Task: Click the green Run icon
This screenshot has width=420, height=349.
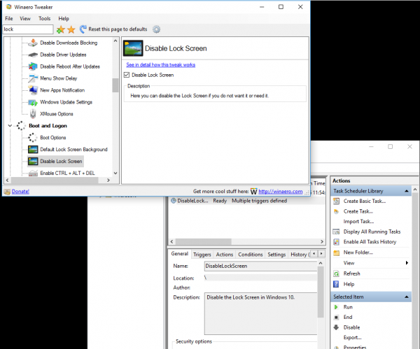Action: 336,307
